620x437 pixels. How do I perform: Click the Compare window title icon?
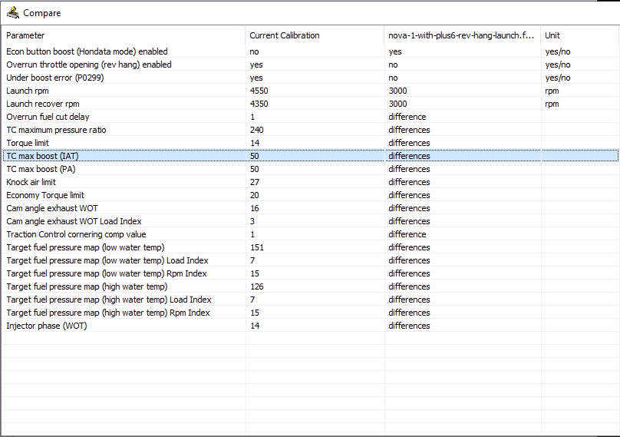[12, 12]
